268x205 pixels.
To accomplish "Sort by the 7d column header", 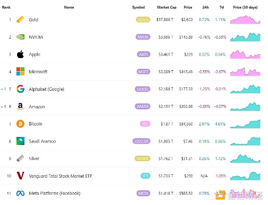I will (x=222, y=7).
